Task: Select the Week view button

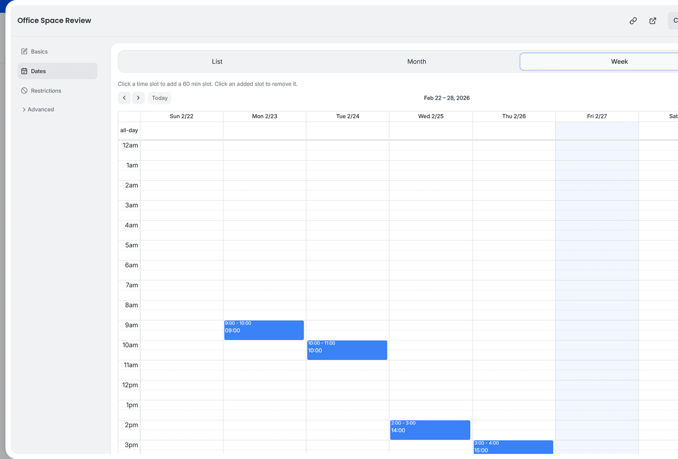Action: pos(619,61)
